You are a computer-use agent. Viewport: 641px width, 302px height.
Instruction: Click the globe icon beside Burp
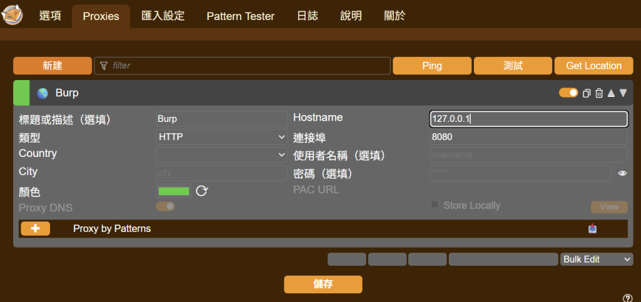(x=43, y=93)
